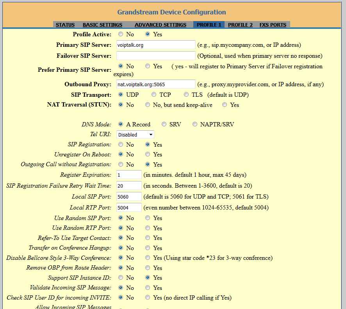Click the Failover SIP Server field
346x309 pixels.
click(x=156, y=55)
